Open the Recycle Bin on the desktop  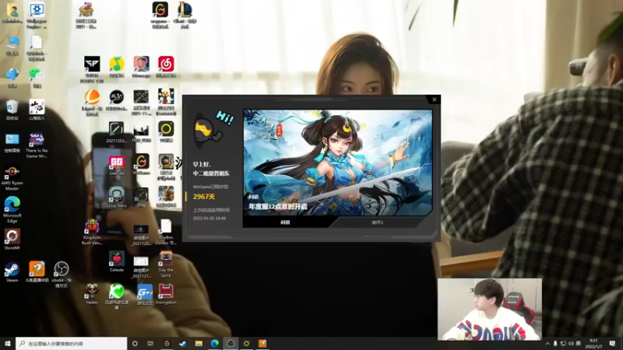coord(12,110)
